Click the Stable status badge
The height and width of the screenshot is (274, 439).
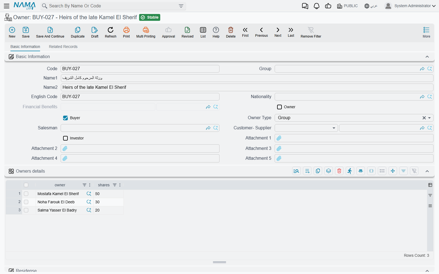click(x=150, y=18)
